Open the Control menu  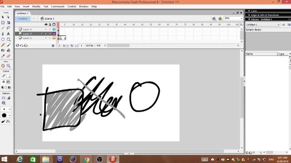(x=72, y=6)
